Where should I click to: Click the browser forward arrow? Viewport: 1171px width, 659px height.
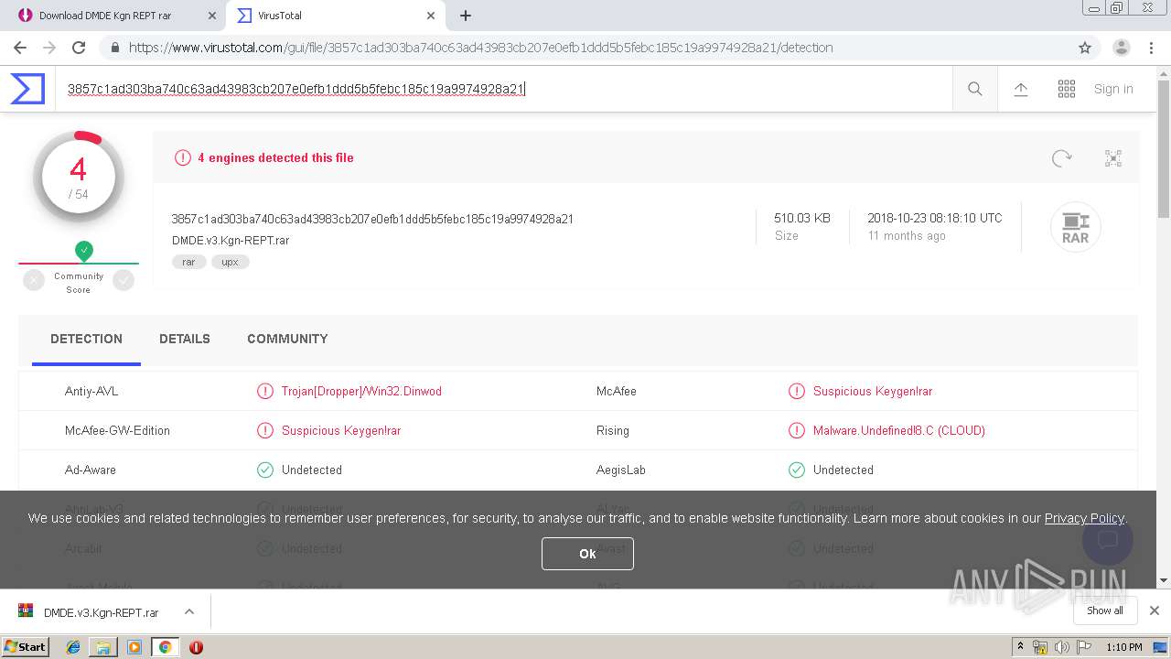[x=49, y=48]
